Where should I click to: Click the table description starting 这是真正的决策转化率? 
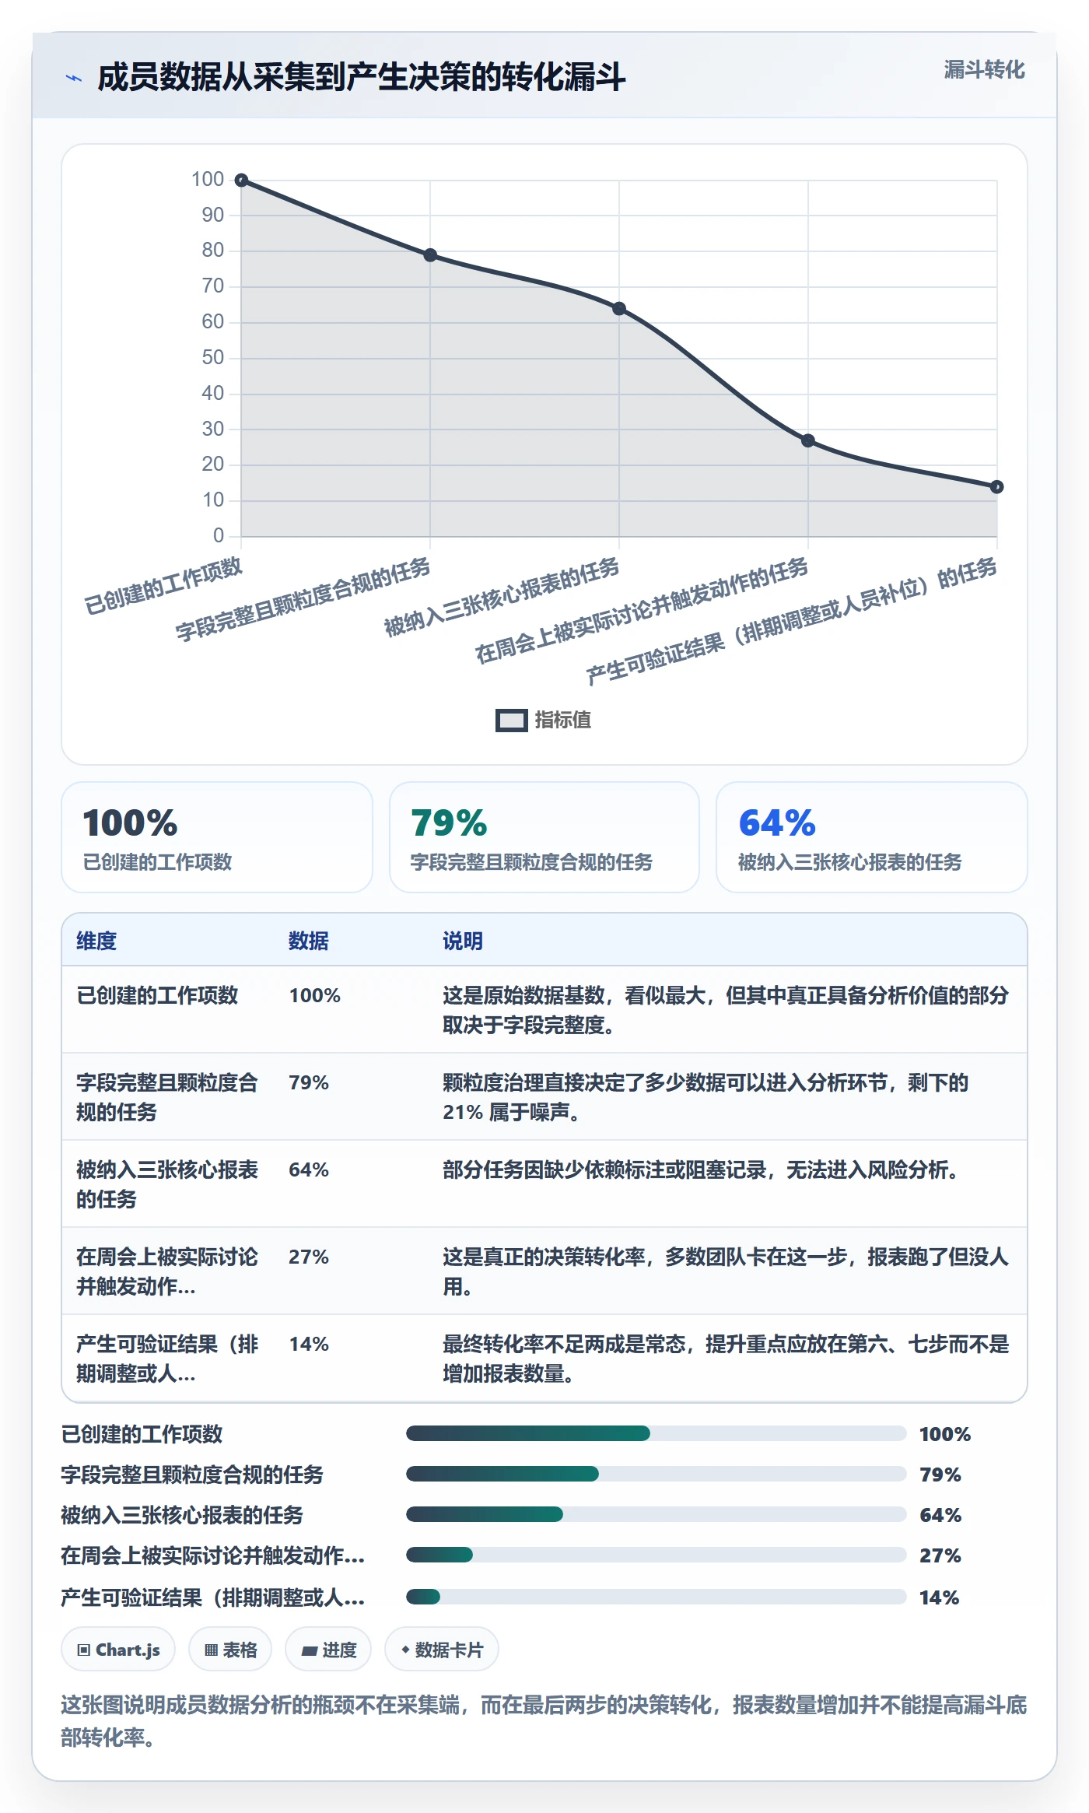click(726, 1271)
